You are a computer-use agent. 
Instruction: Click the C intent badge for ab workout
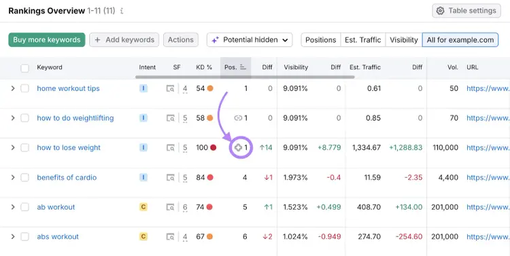pos(143,207)
